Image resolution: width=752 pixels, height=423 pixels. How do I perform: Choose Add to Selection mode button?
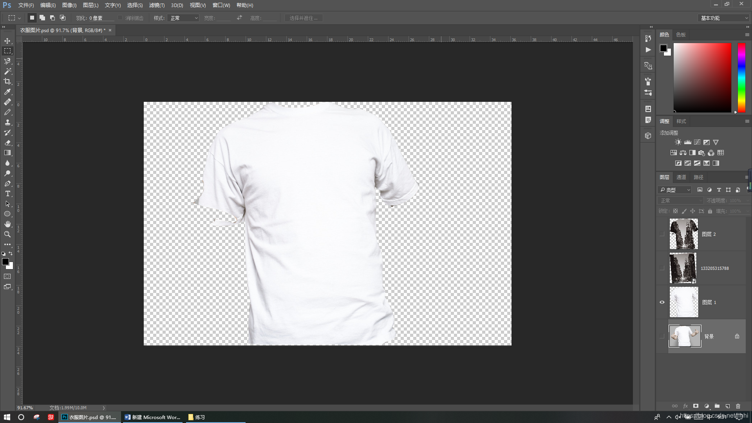42,18
